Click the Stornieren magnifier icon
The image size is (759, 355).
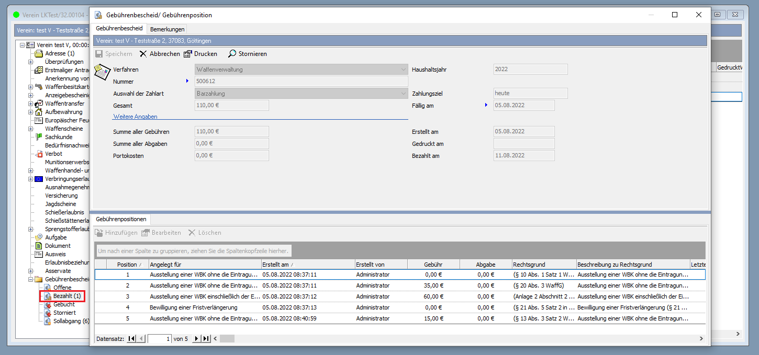point(232,54)
